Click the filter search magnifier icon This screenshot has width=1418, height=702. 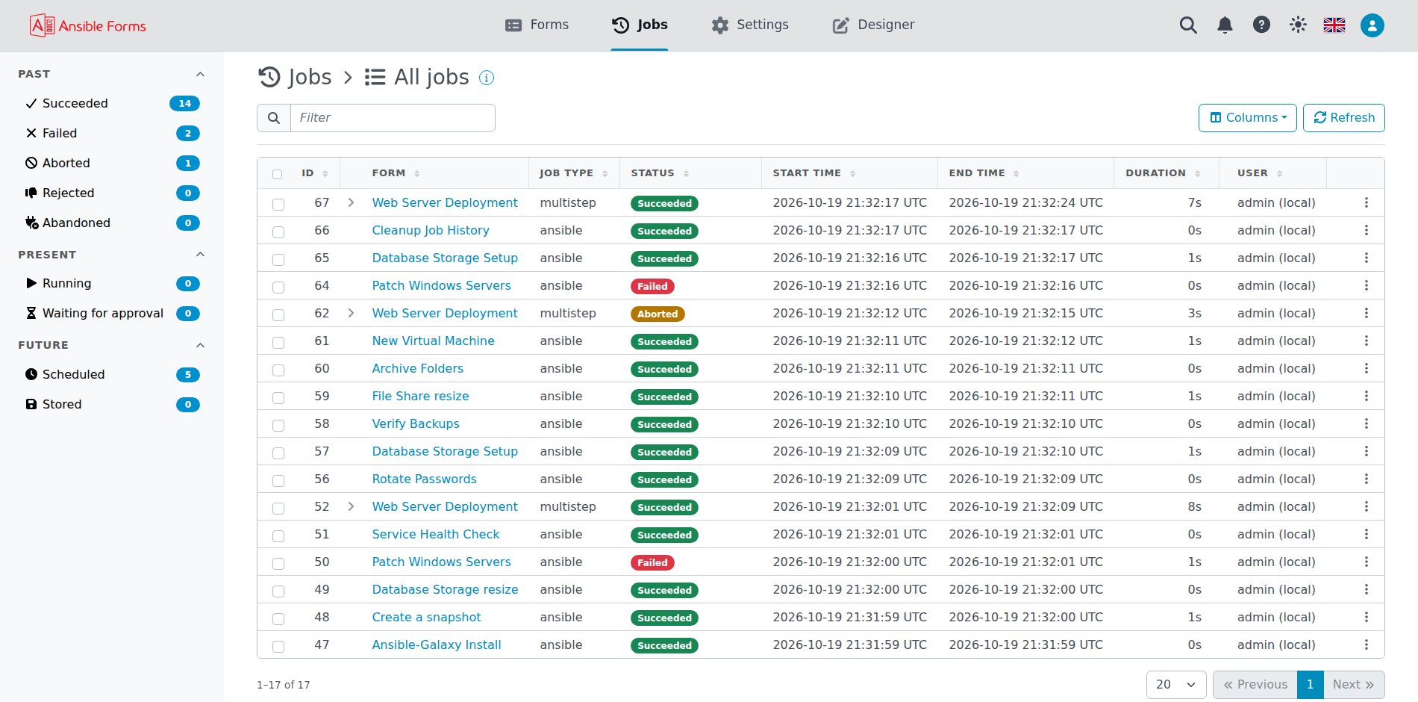pos(274,118)
